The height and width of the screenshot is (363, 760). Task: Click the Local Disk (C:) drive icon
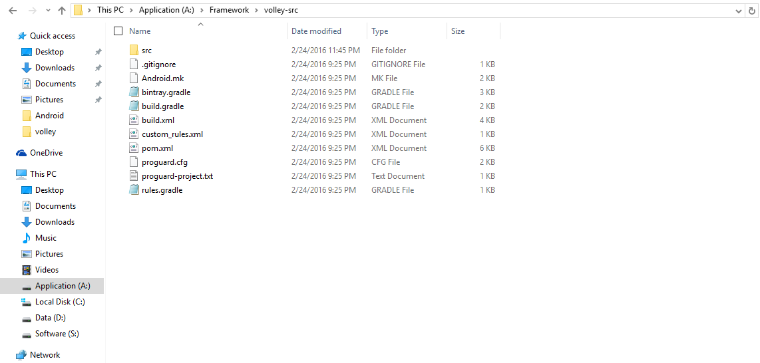tap(27, 302)
